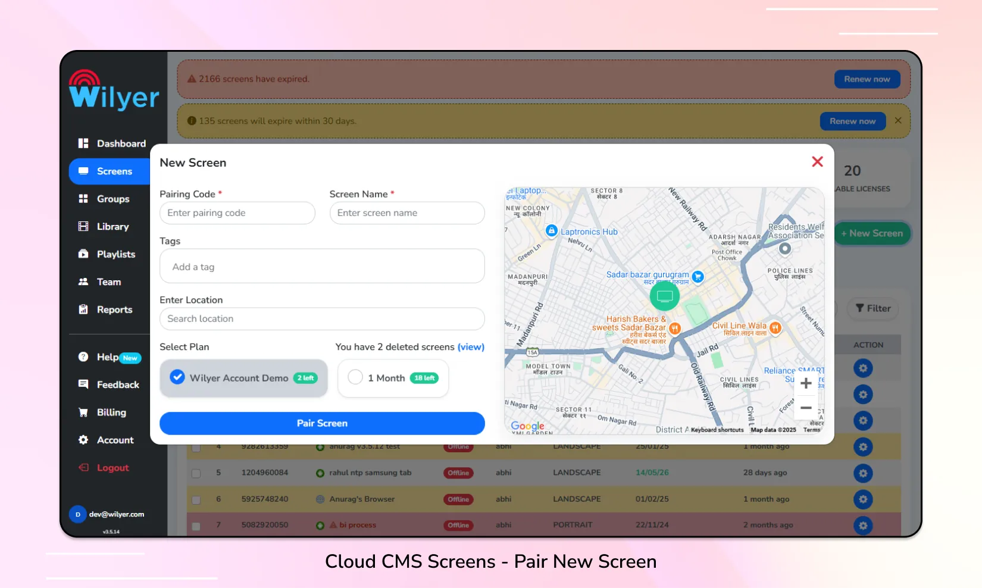
Task: Open settings gear for Anurag's Browser
Action: tap(863, 499)
